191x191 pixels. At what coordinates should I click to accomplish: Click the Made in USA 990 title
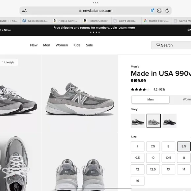coord(161,73)
